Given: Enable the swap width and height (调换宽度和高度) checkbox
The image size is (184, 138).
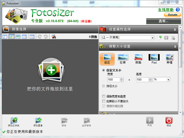Looking at the screenshot, I should click(104, 96).
